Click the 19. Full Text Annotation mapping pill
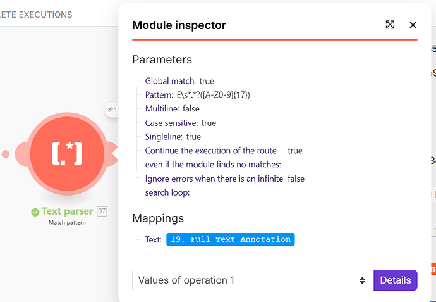This screenshot has height=302, width=436. [x=231, y=239]
